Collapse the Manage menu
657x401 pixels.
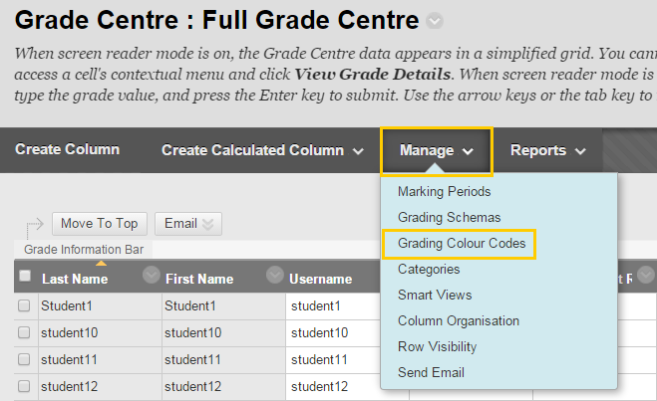pyautogui.click(x=436, y=151)
